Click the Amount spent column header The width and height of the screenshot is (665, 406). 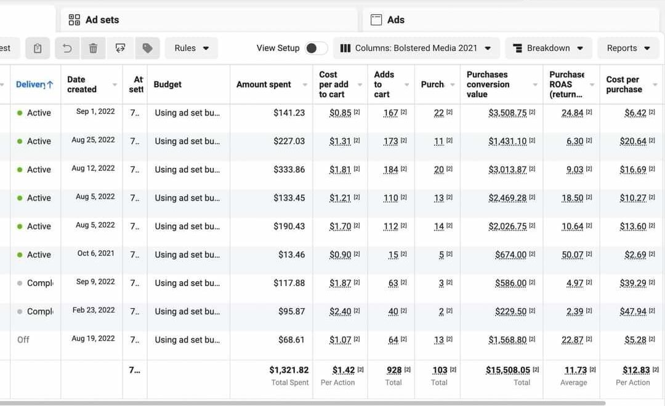click(x=264, y=84)
